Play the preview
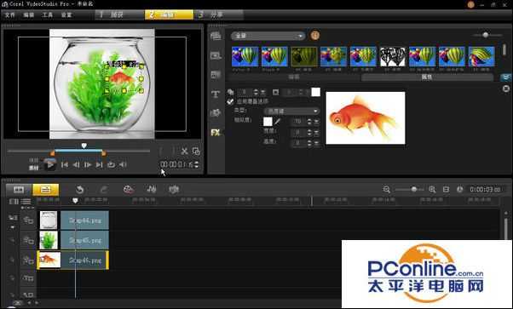The height and width of the screenshot is (309, 513). [x=50, y=165]
